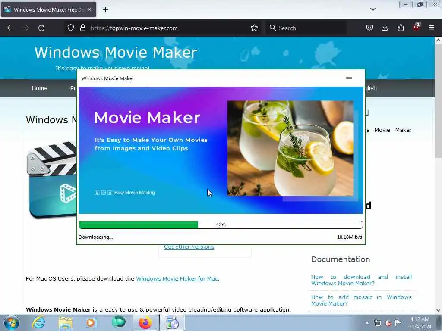This screenshot has height=331, width=442.
Task: Open the Firefox hamburger menu
Action: click(432, 28)
